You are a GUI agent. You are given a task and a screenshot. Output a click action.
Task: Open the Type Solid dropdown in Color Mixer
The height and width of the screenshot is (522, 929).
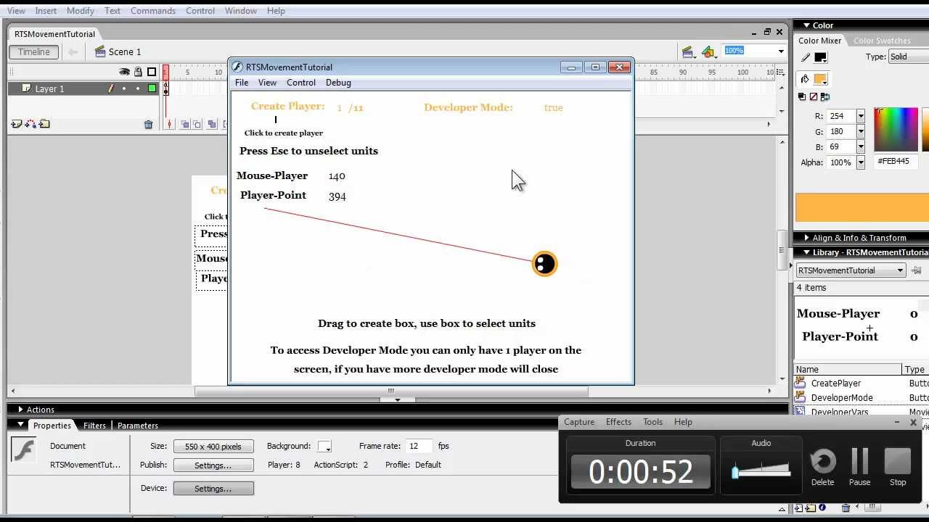pos(909,57)
